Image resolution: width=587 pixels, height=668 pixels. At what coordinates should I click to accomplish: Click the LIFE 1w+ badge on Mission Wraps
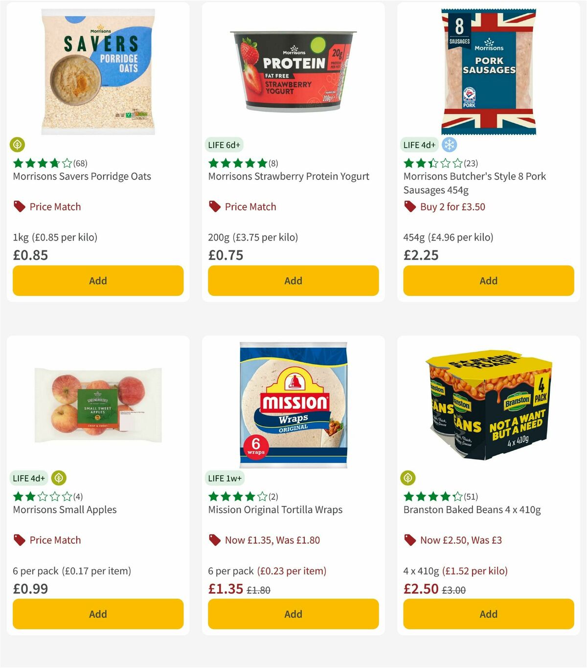[225, 478]
